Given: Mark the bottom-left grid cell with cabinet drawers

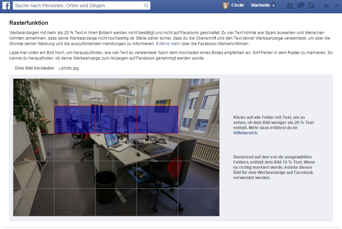Looking at the screenshot, I should [34, 202].
